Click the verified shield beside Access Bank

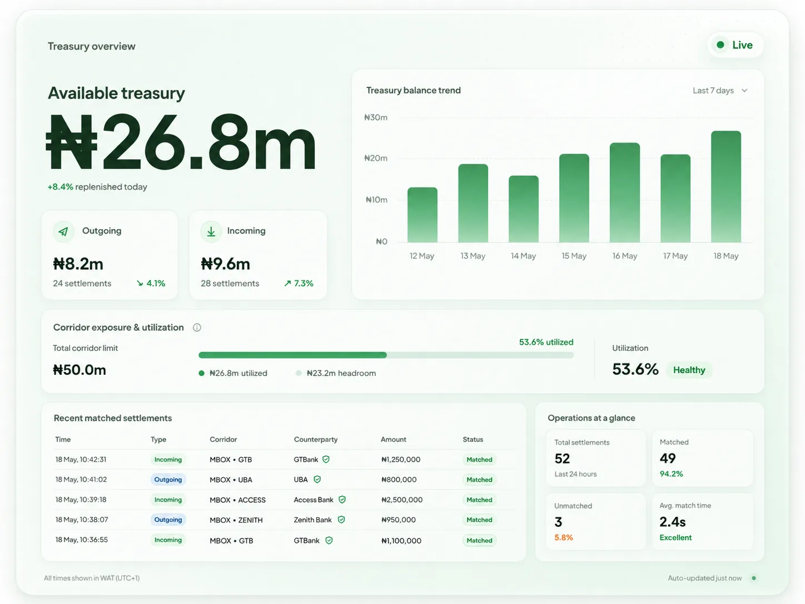[x=342, y=499]
